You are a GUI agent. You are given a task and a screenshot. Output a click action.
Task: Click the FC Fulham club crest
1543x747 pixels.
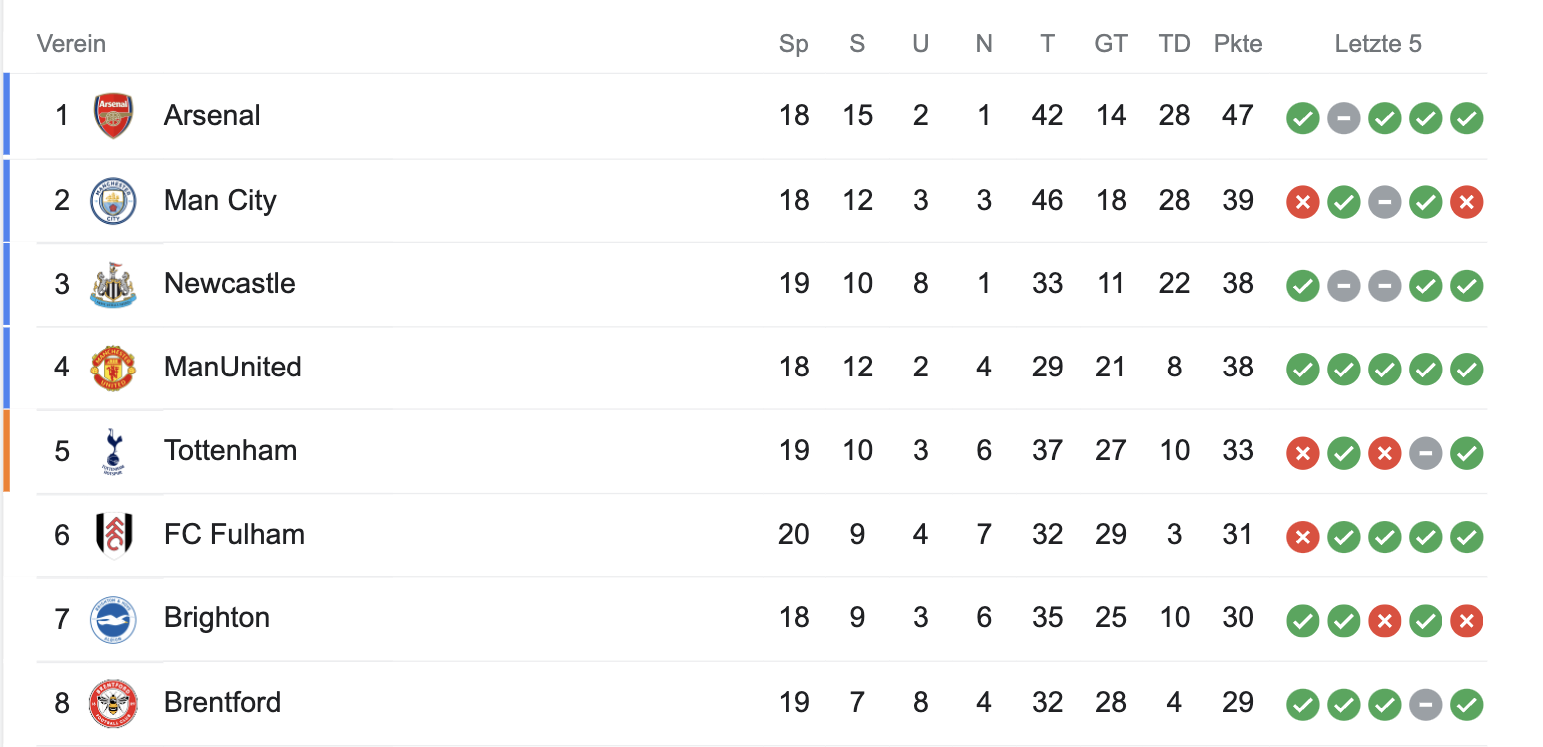[113, 535]
